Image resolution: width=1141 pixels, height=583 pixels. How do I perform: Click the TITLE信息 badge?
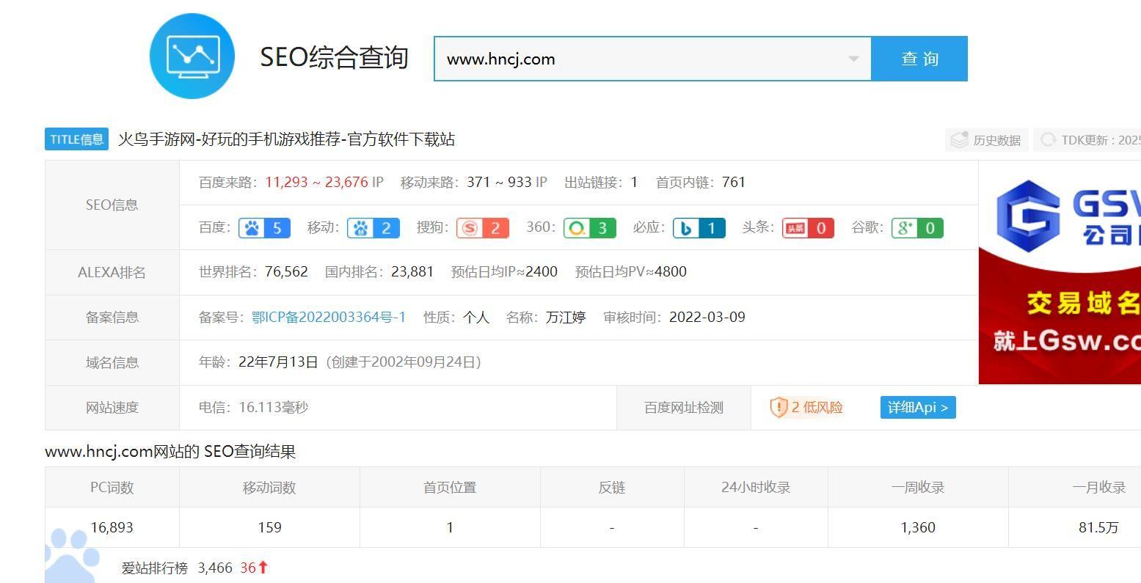pyautogui.click(x=77, y=139)
